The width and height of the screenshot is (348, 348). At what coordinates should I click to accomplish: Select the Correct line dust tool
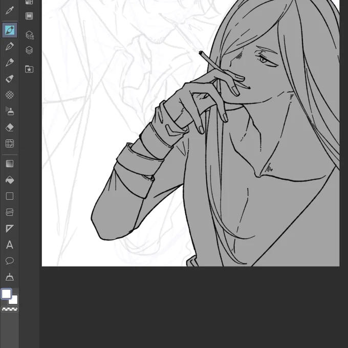10,277
